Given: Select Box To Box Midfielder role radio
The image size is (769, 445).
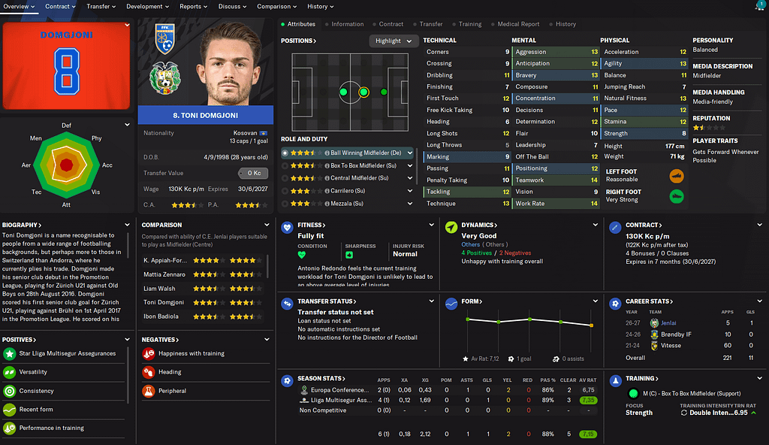Looking at the screenshot, I should click(285, 165).
